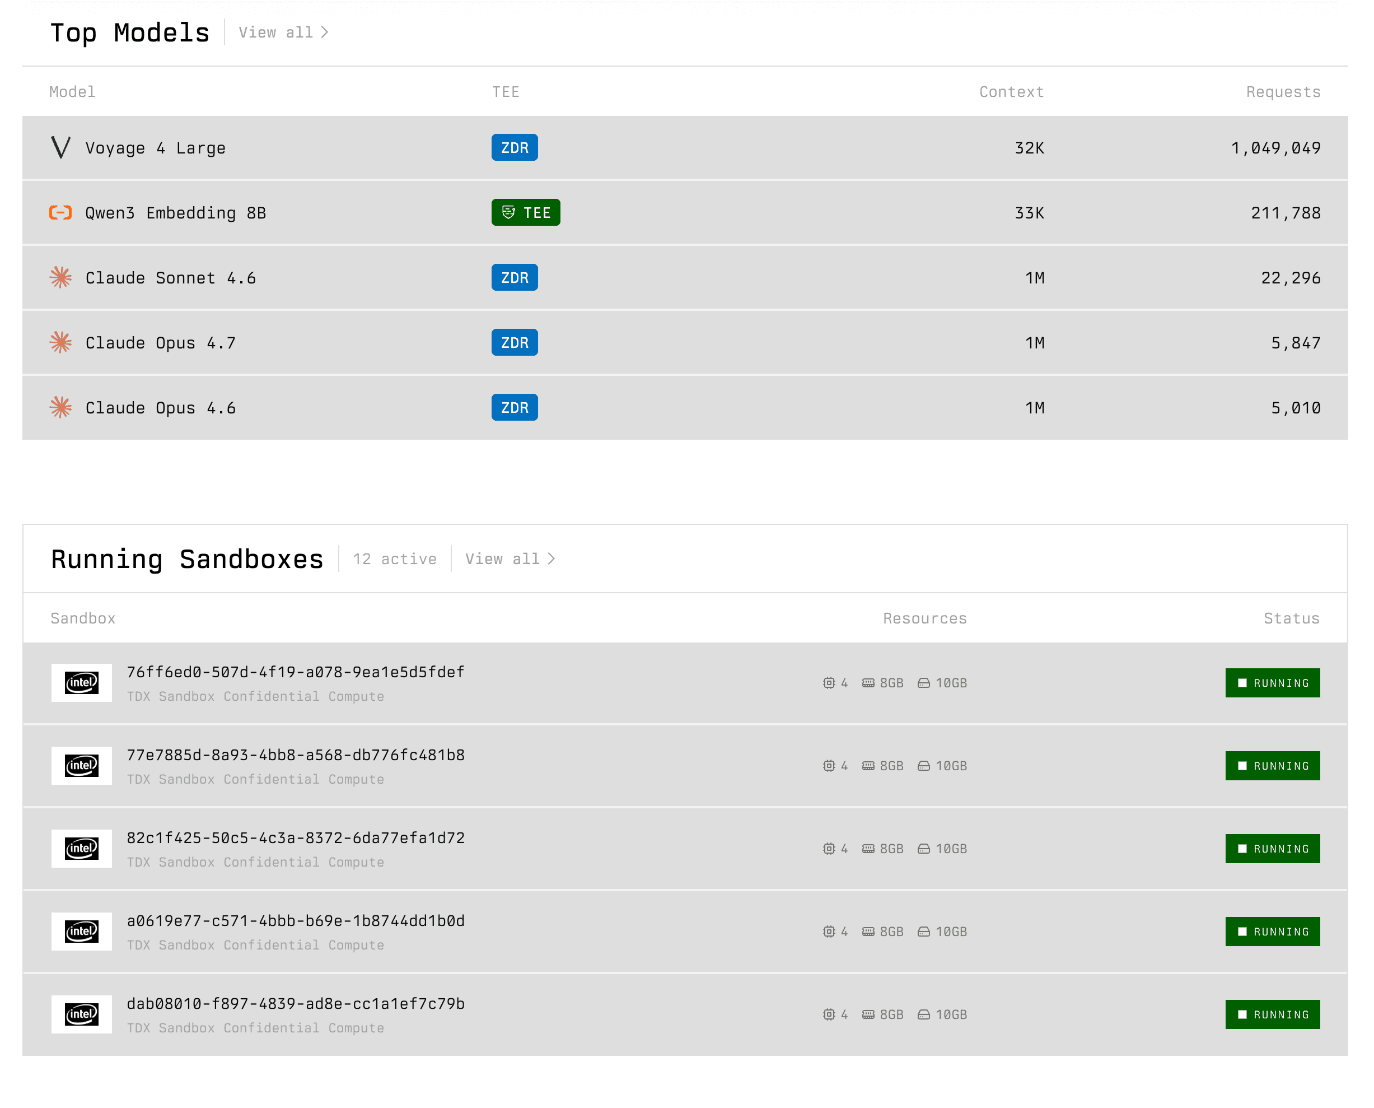
Task: Click memory icon in sandbox a0619e77 row
Action: tap(868, 932)
